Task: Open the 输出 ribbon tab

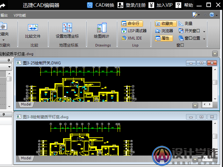Action: pyautogui.click(x=4, y=15)
